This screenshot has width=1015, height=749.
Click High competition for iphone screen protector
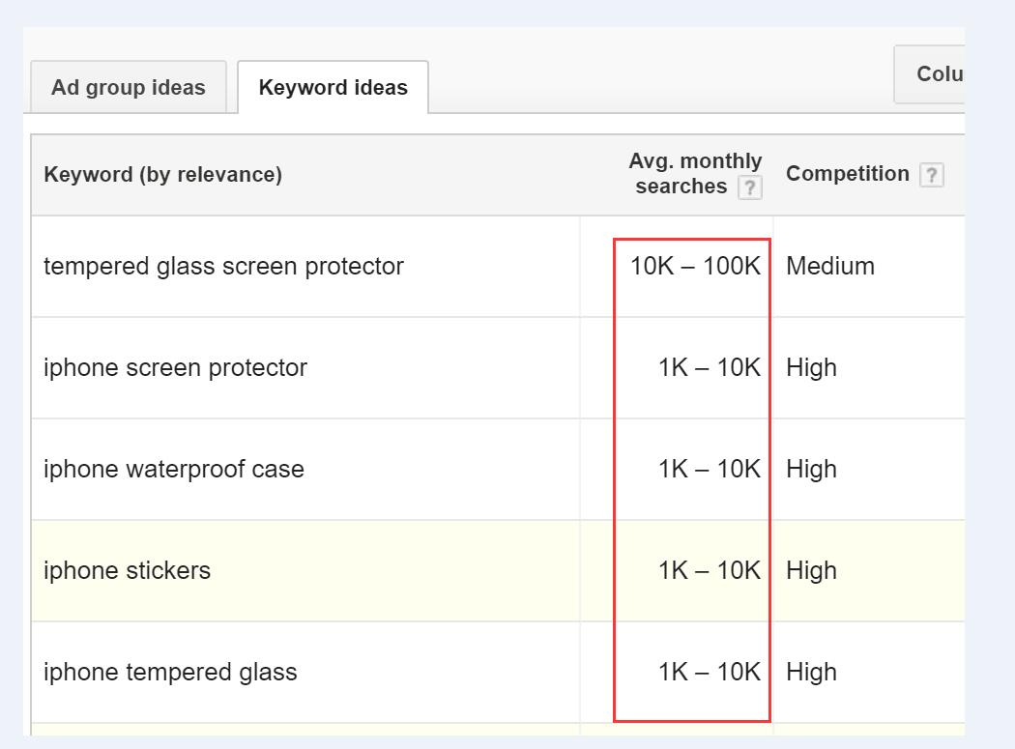tap(811, 367)
